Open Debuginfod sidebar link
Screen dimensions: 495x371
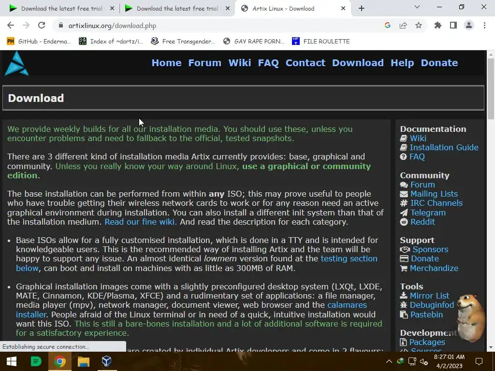coord(432,305)
